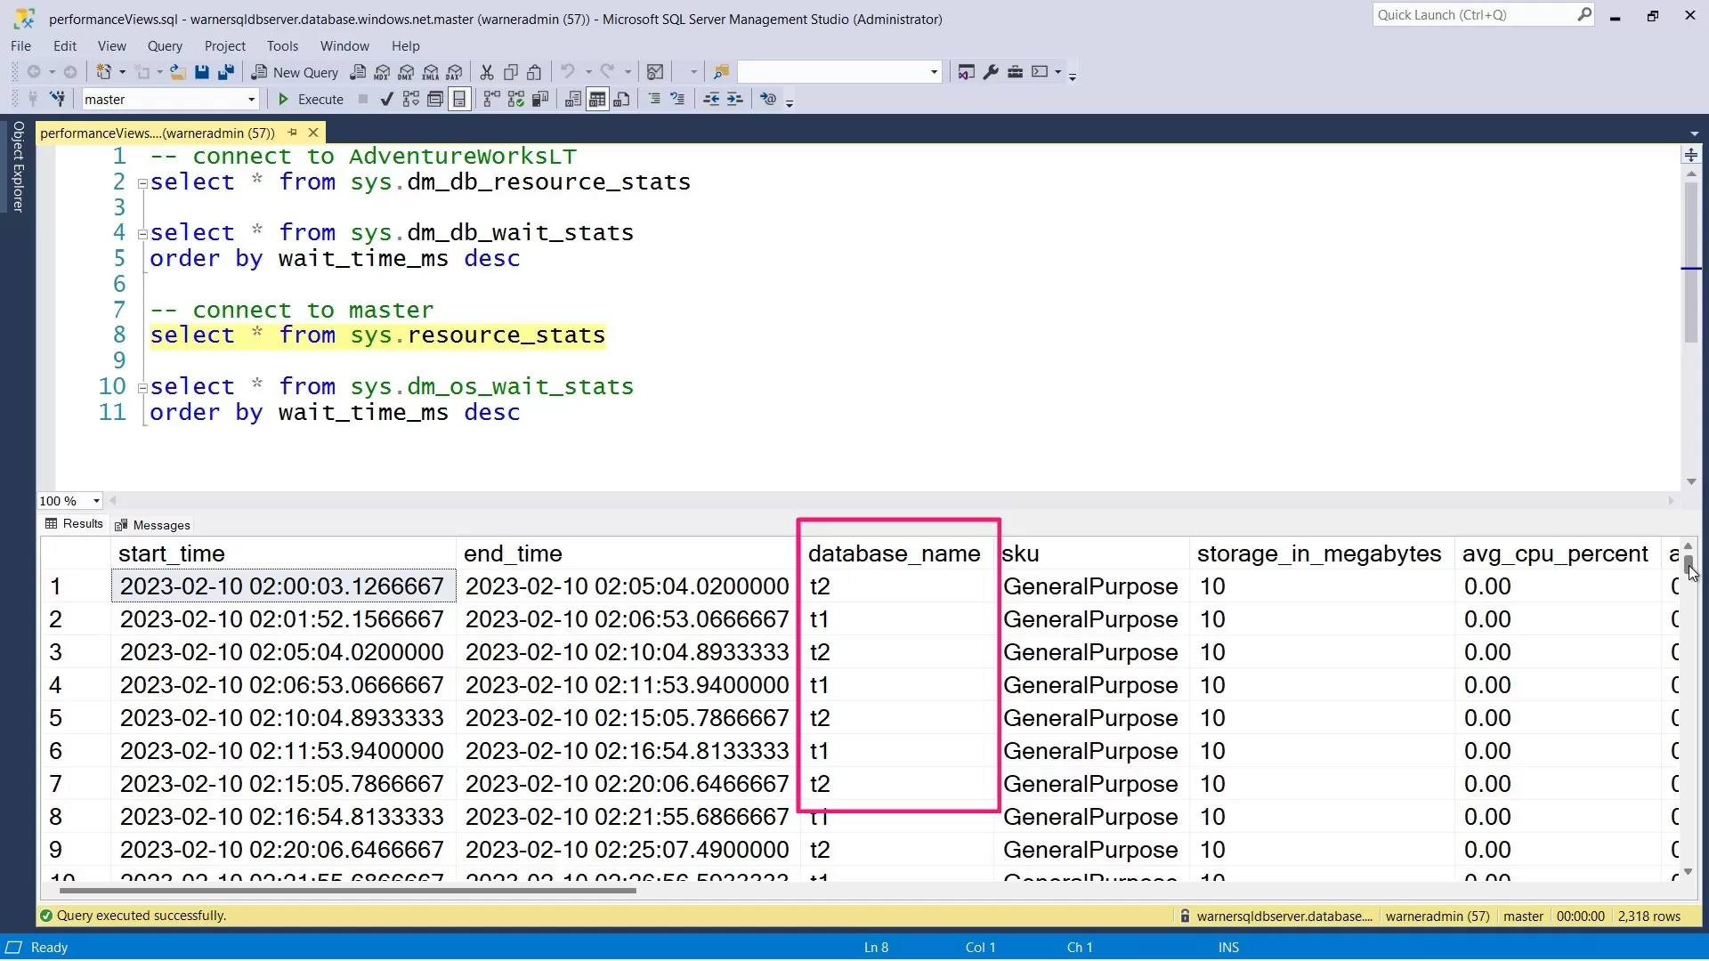Cut selected text with the scissors icon
The width and height of the screenshot is (1709, 961).
click(488, 72)
